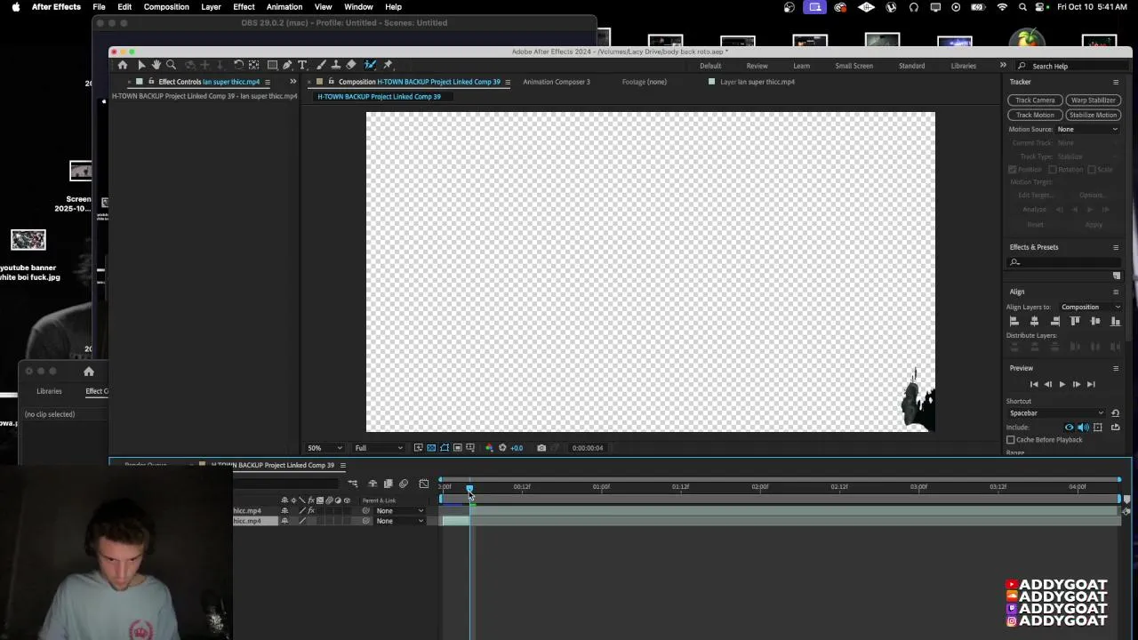Open the Full resolution dropdown

[379, 448]
